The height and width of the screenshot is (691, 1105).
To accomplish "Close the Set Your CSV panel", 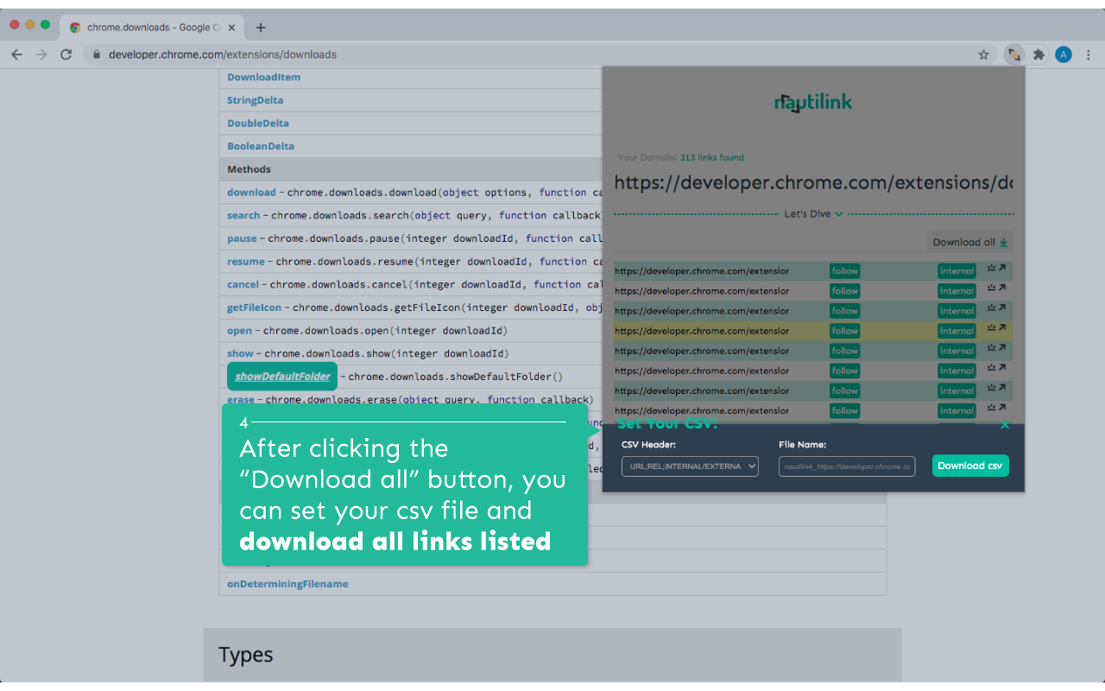I will 1005,424.
